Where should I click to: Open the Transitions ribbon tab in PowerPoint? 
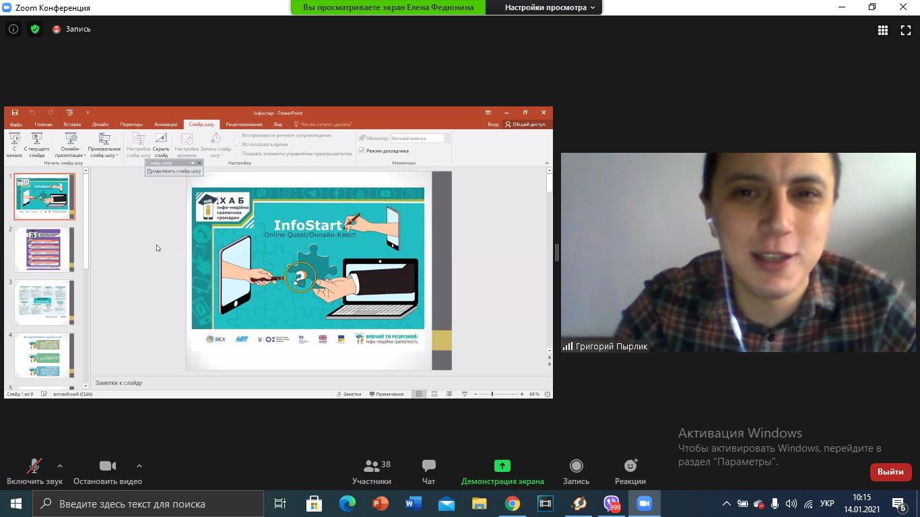(131, 125)
